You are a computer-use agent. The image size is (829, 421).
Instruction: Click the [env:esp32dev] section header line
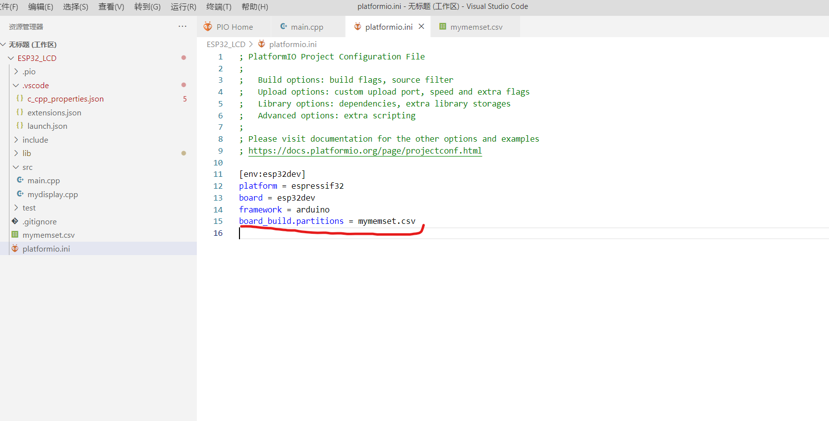pos(272,174)
